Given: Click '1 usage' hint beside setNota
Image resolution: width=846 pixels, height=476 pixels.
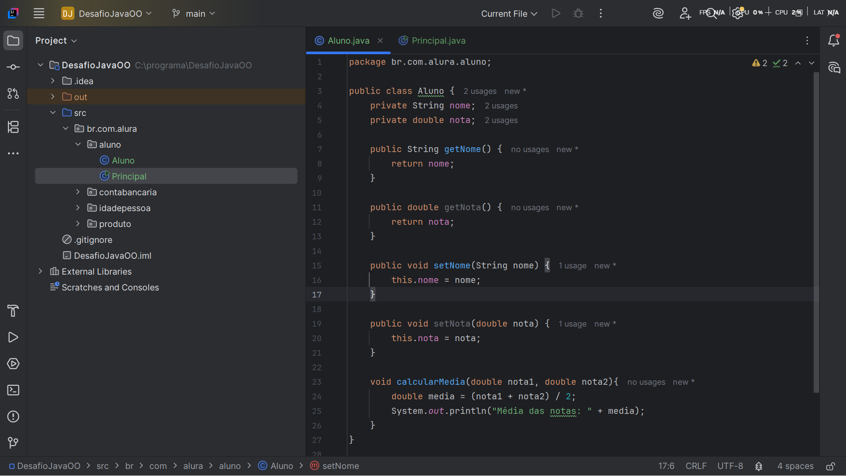Looking at the screenshot, I should tap(572, 324).
